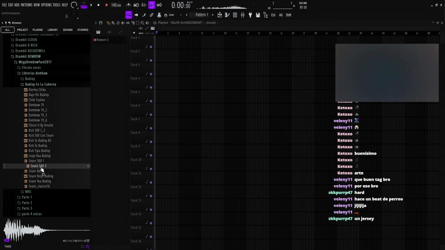Expand the Drumkit D RICH folder

[26, 45]
